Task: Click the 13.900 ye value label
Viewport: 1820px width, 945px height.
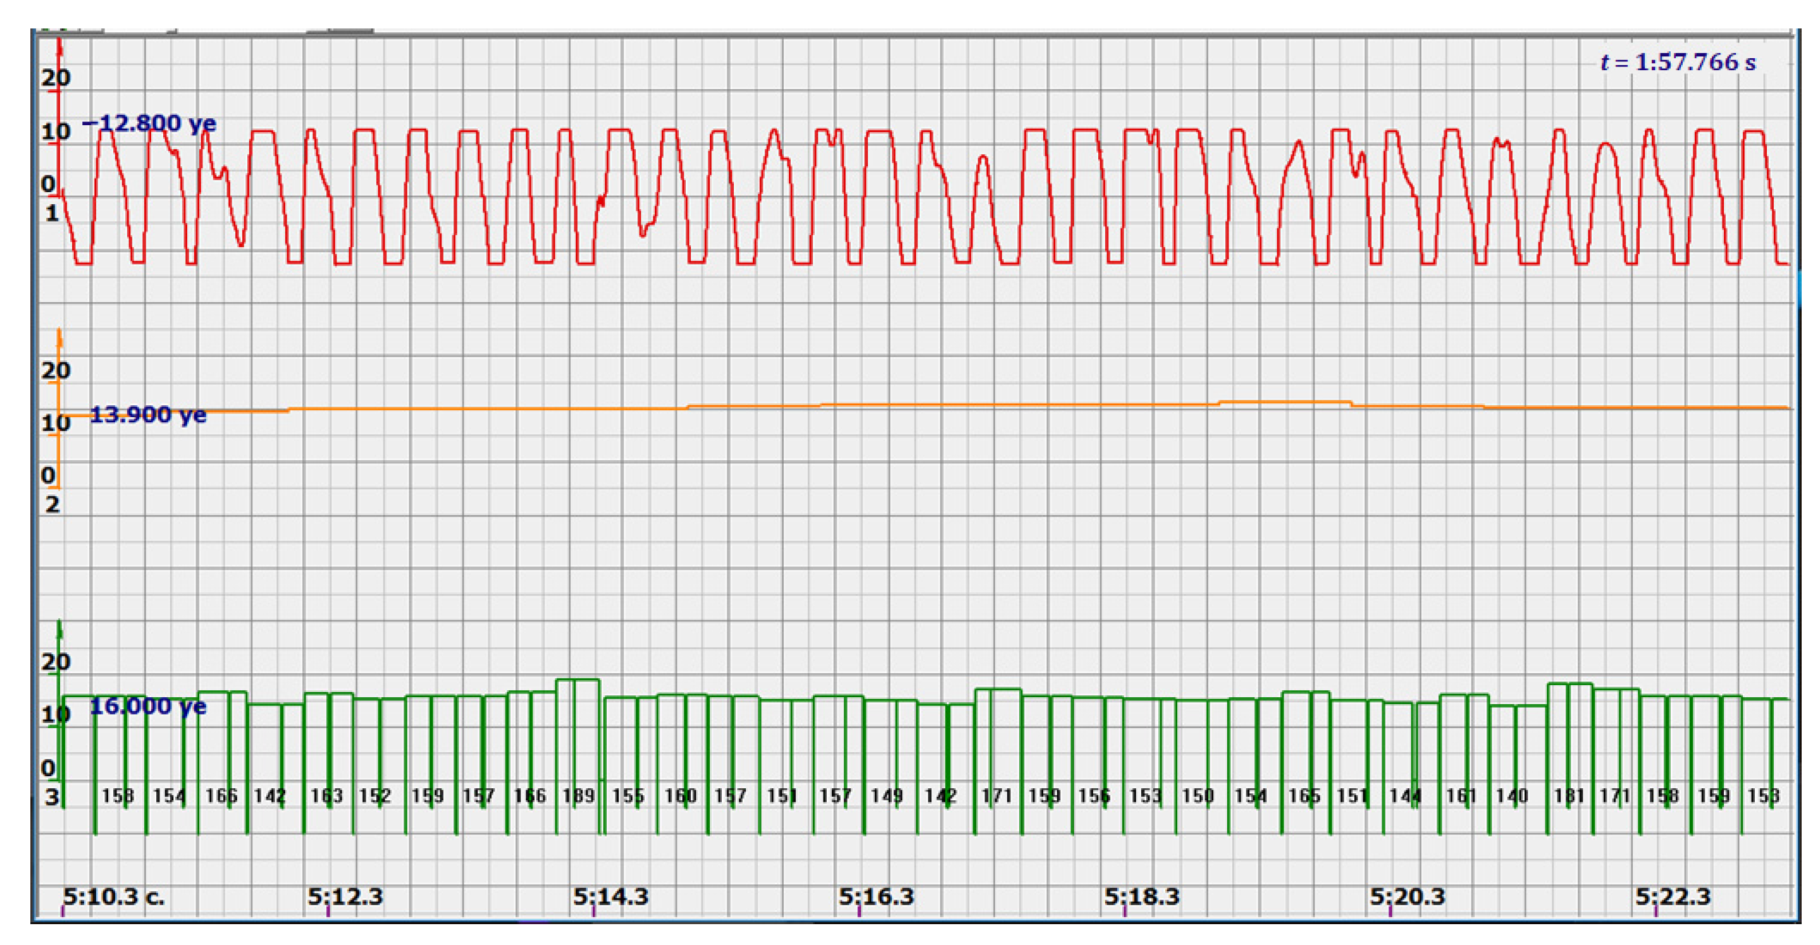Action: coord(147,414)
